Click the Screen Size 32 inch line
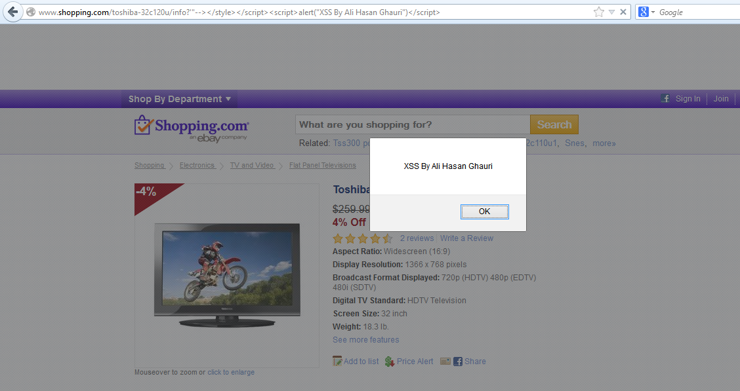Image resolution: width=740 pixels, height=391 pixels. point(370,314)
